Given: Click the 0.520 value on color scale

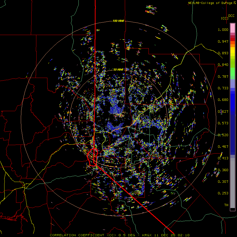Looking at the screenshot, I should point(223,135).
